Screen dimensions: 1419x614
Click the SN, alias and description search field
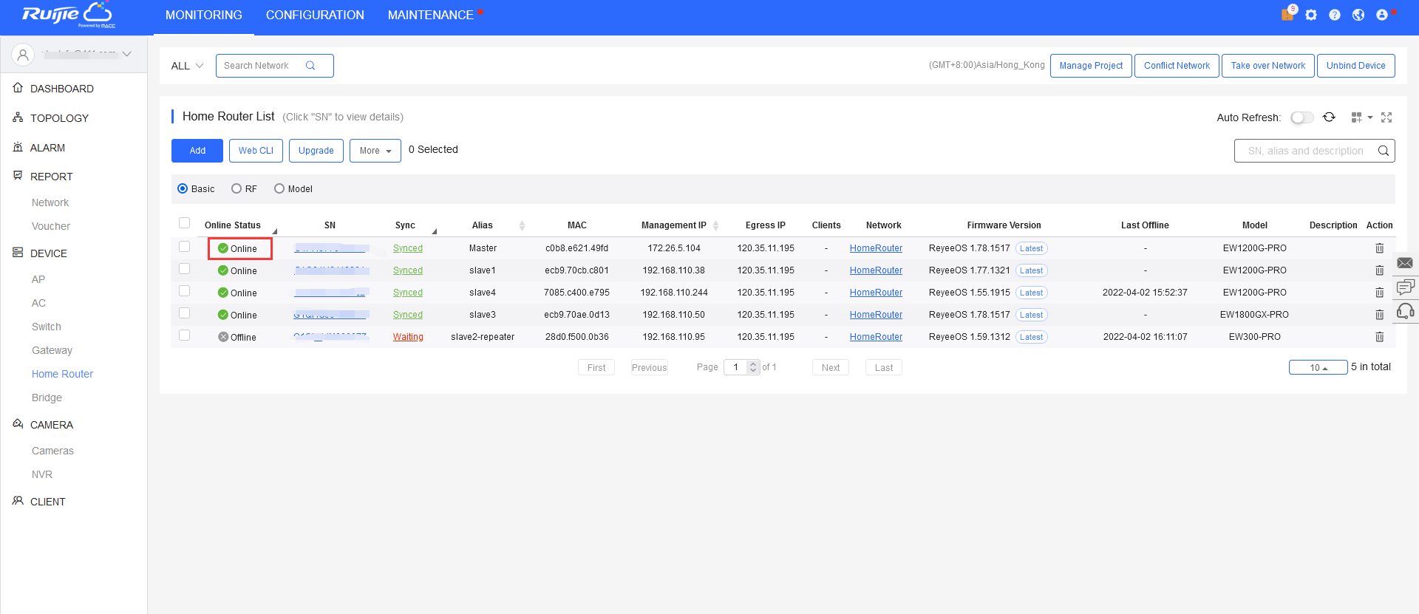pyautogui.click(x=1305, y=151)
